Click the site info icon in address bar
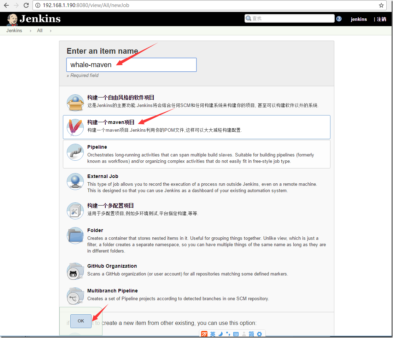The image size is (393, 338). pyautogui.click(x=38, y=5)
